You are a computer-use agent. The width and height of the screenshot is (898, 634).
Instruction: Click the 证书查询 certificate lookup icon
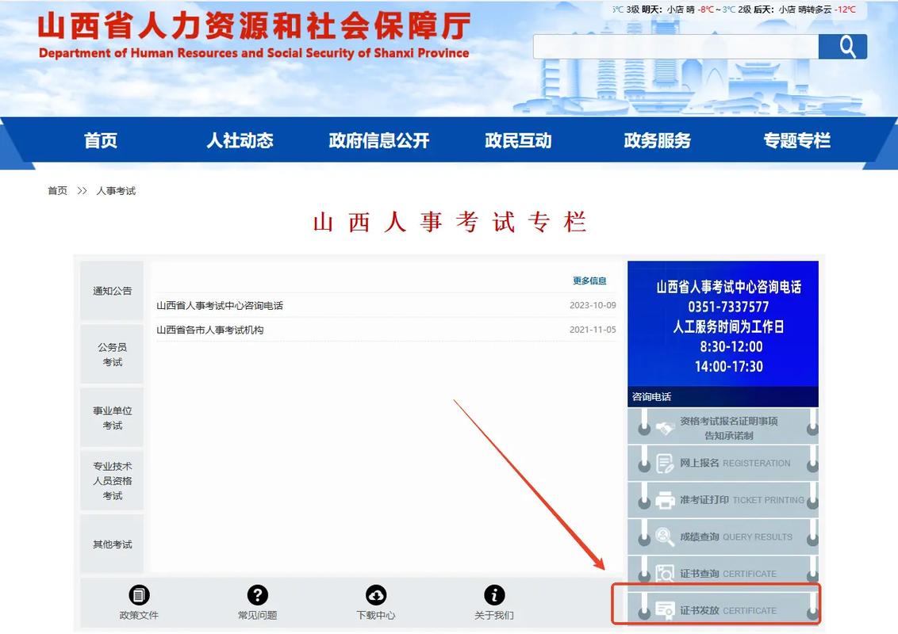point(665,572)
